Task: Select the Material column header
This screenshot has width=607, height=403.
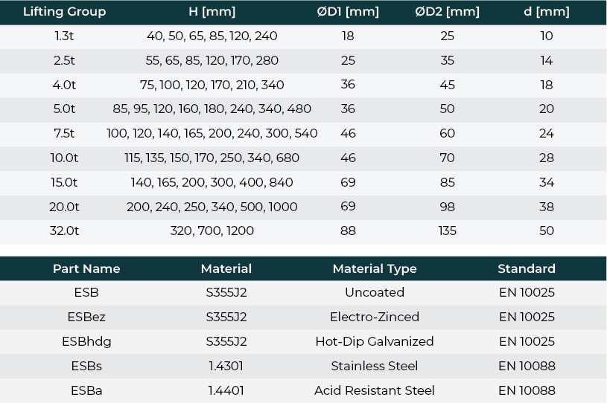Action: click(226, 268)
